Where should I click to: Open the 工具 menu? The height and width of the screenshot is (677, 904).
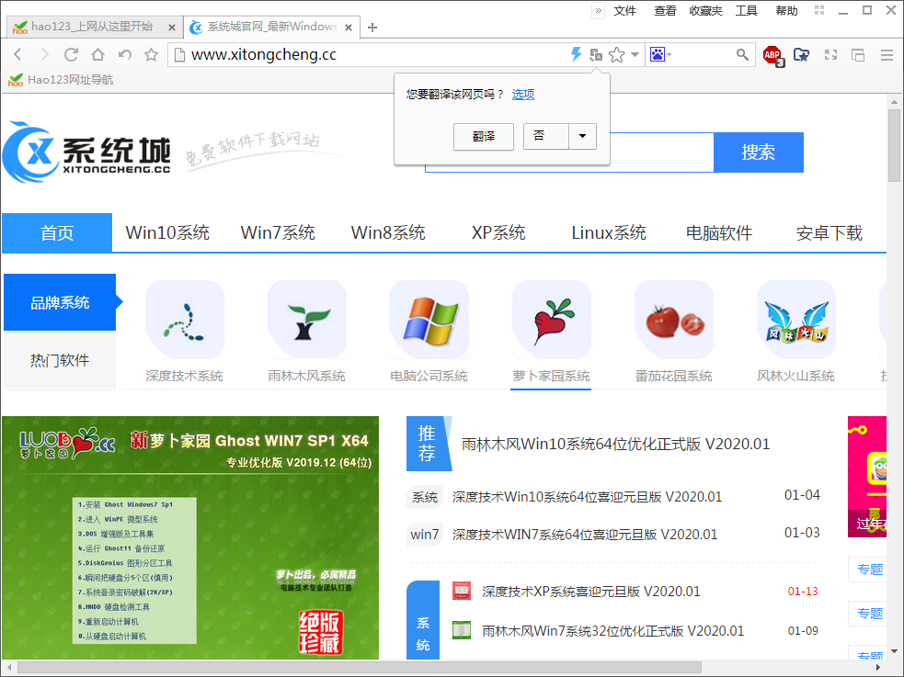coord(746,11)
